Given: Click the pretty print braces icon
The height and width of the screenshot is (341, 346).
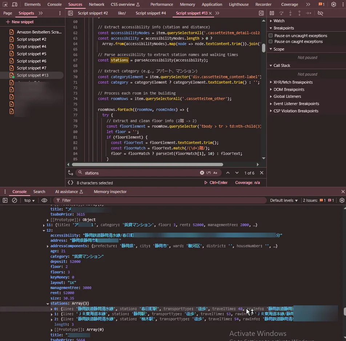Looking at the screenshot, I should [x=71, y=182].
